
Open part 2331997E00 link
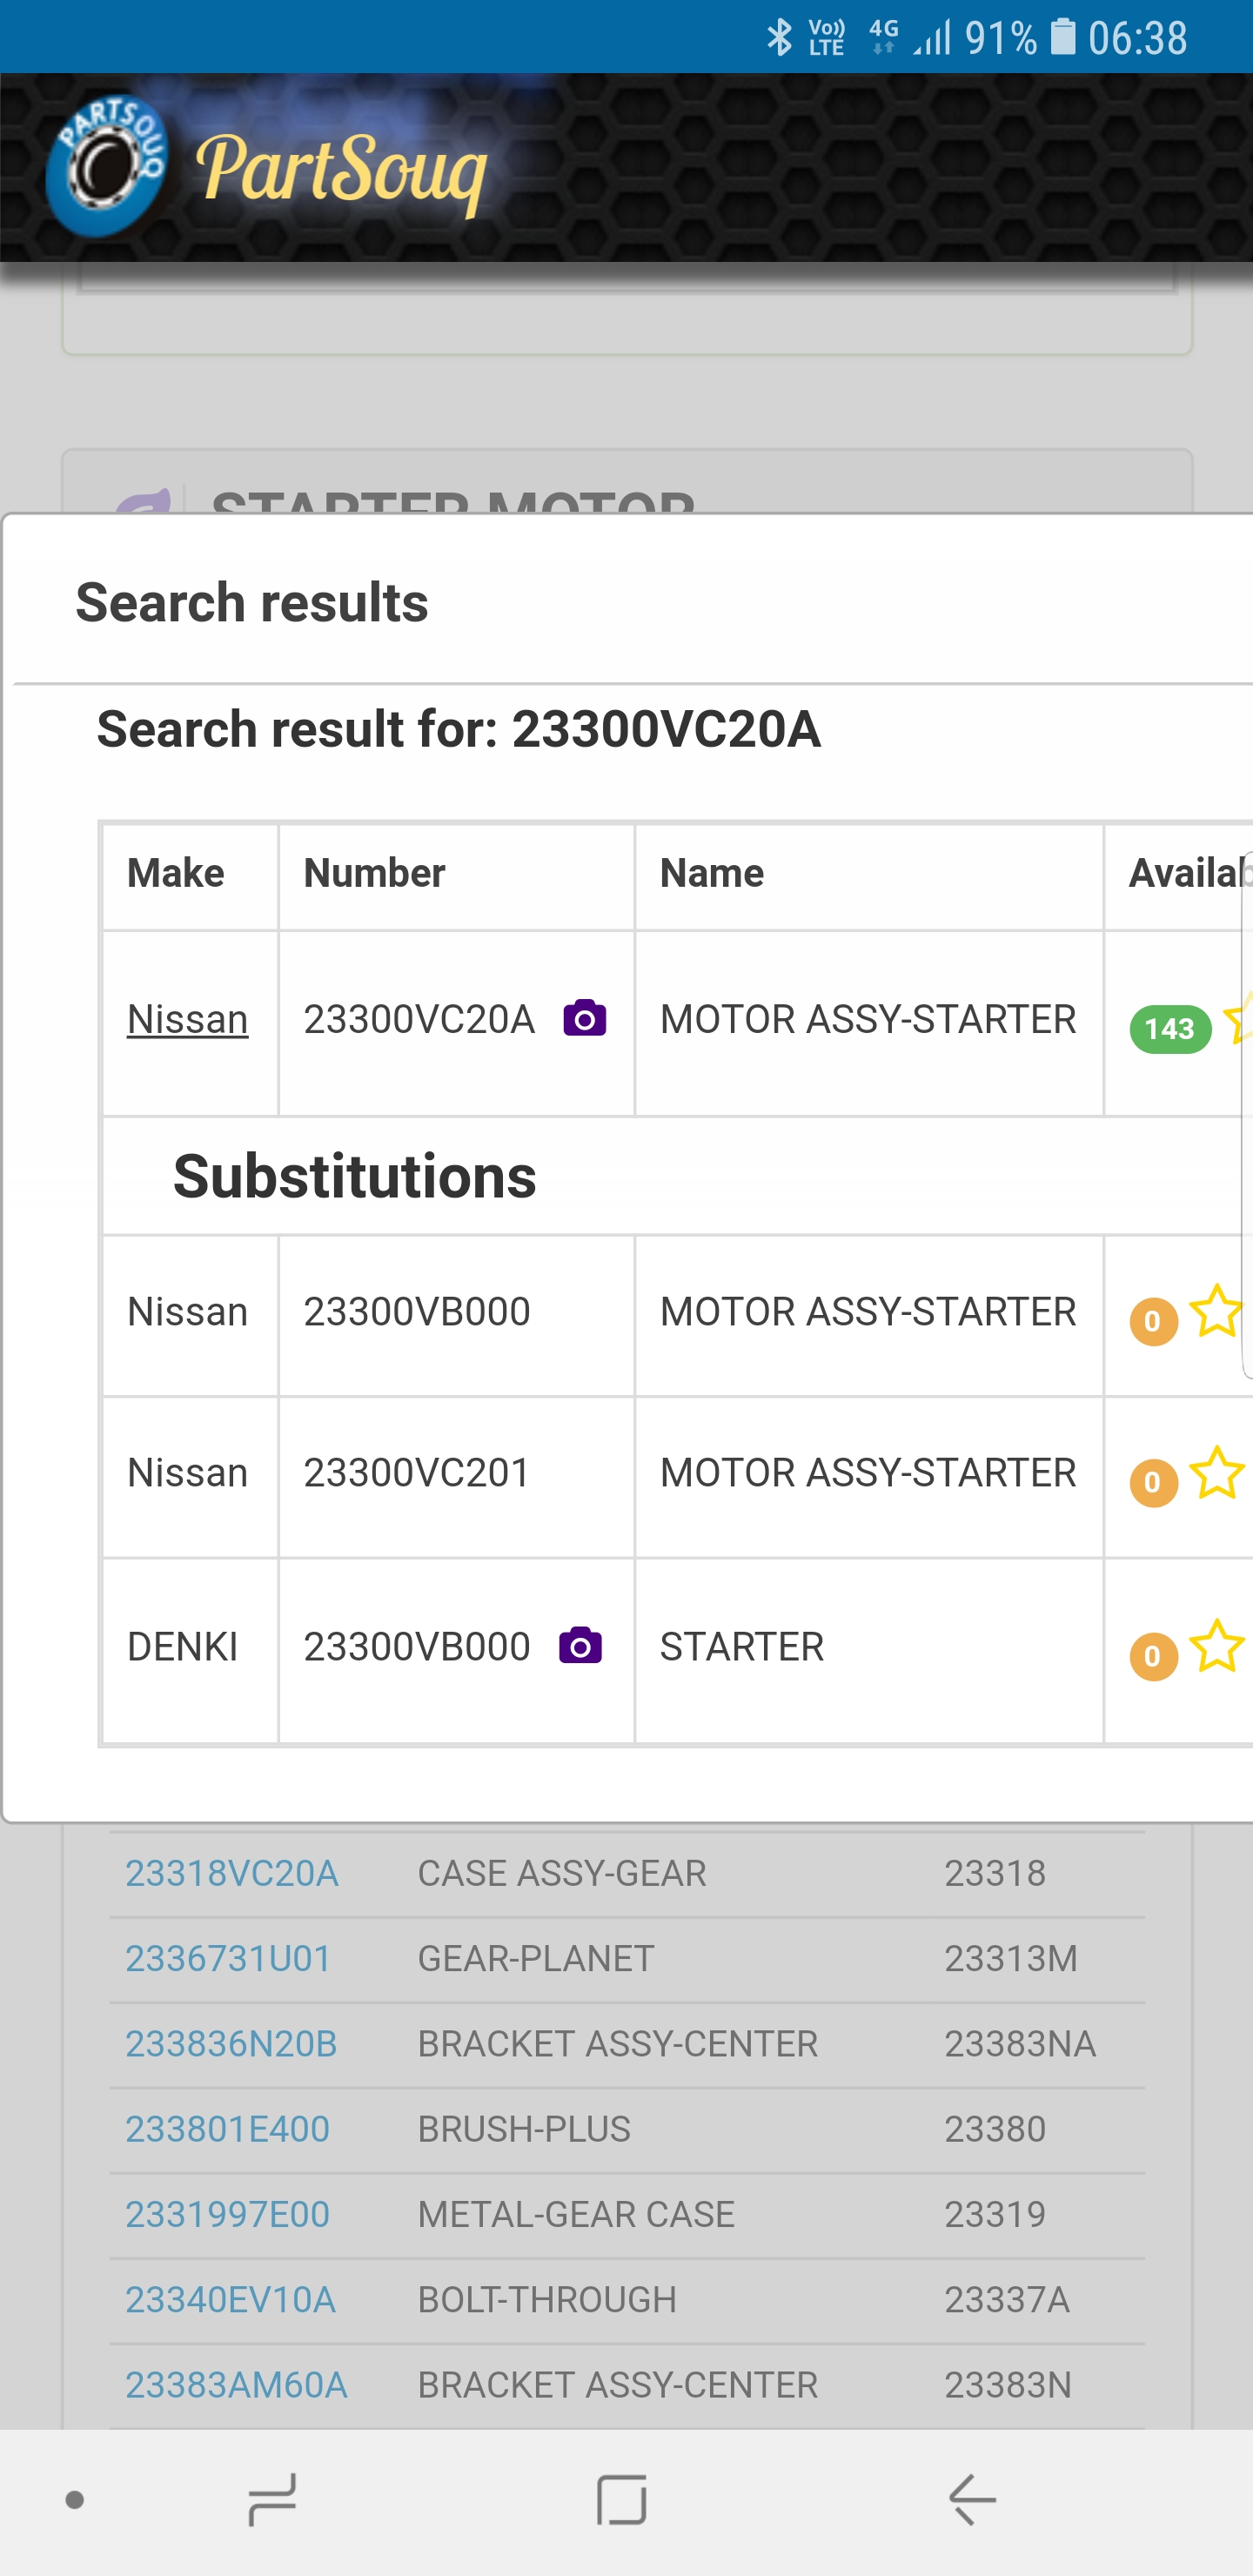point(227,2214)
